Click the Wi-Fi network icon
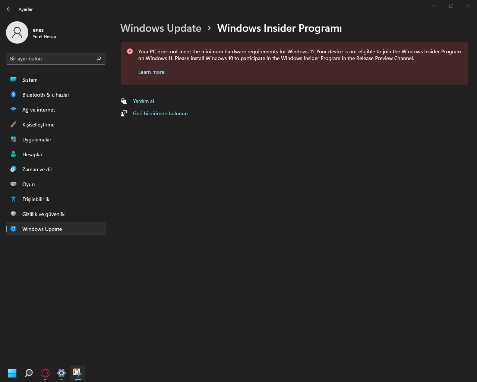 13,110
